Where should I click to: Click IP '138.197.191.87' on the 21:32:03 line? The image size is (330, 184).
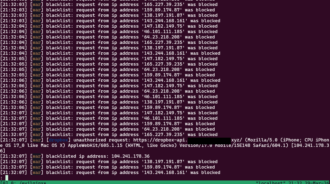tap(163, 15)
